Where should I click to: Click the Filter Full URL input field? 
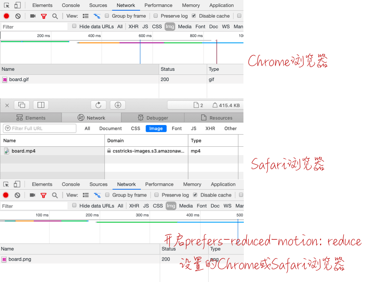click(40, 128)
